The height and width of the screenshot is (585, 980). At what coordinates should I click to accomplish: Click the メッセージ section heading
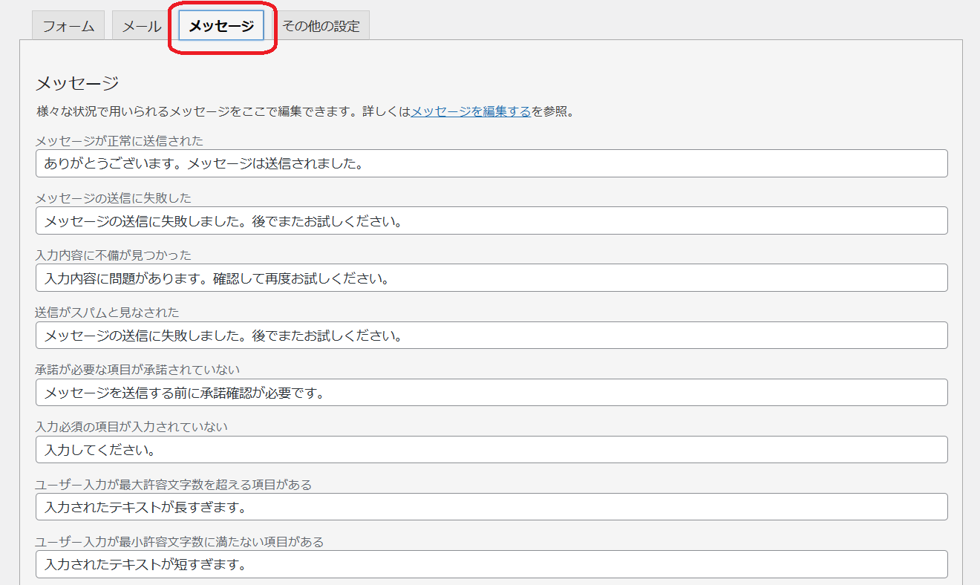click(77, 83)
